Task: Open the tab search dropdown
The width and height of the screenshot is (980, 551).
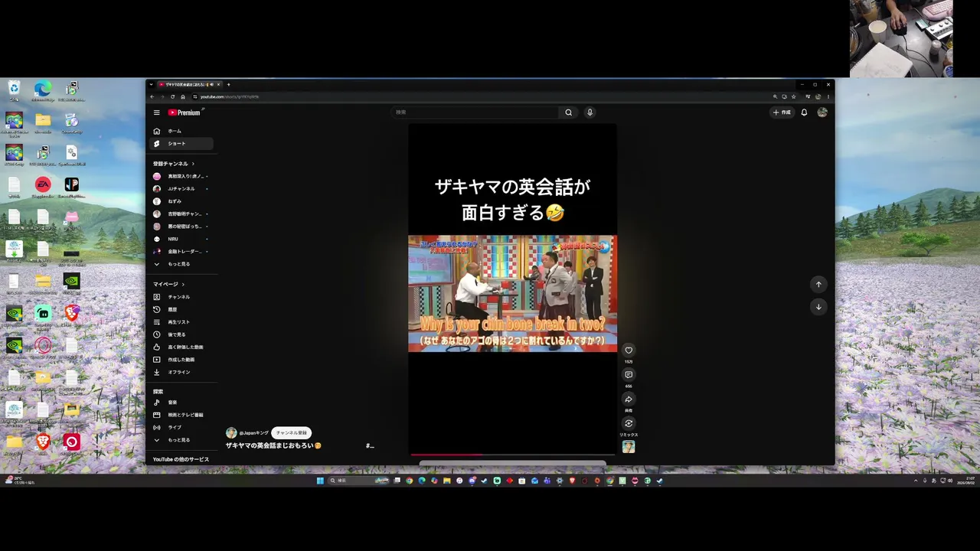Action: click(152, 84)
